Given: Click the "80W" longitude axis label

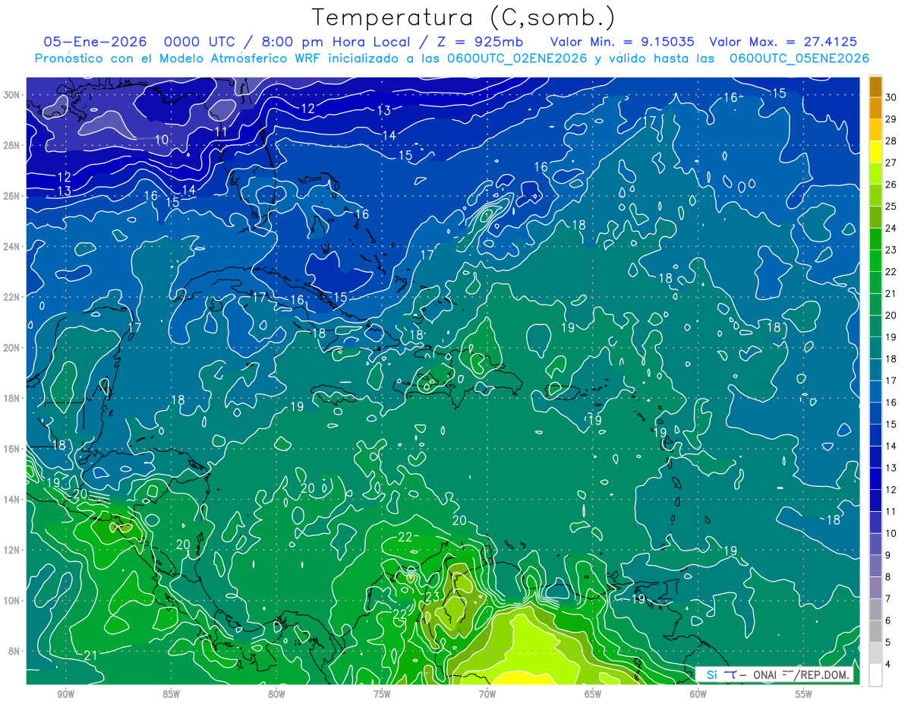Looking at the screenshot, I should click(276, 694).
